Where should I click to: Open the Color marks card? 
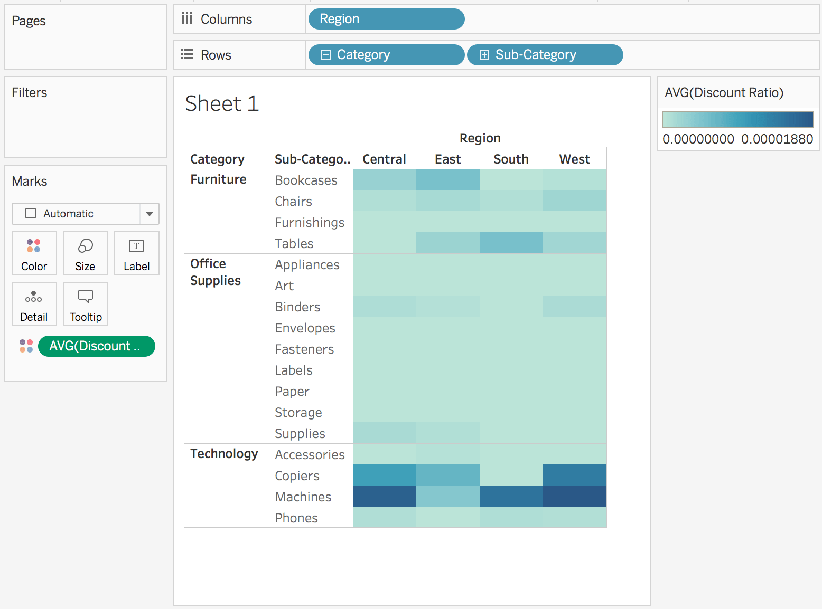(x=34, y=253)
